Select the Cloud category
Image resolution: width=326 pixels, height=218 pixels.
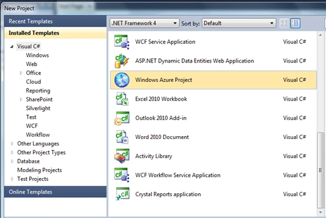(34, 82)
